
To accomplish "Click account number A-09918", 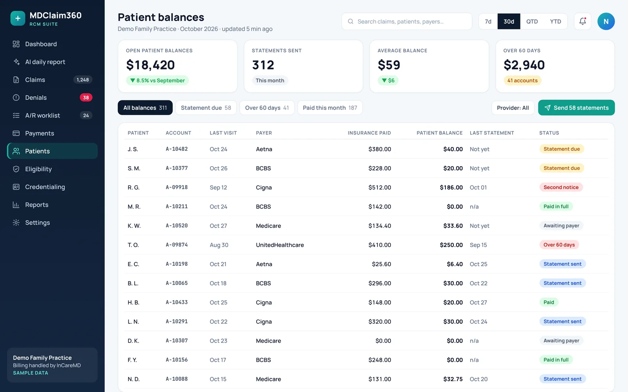I will pos(177,187).
